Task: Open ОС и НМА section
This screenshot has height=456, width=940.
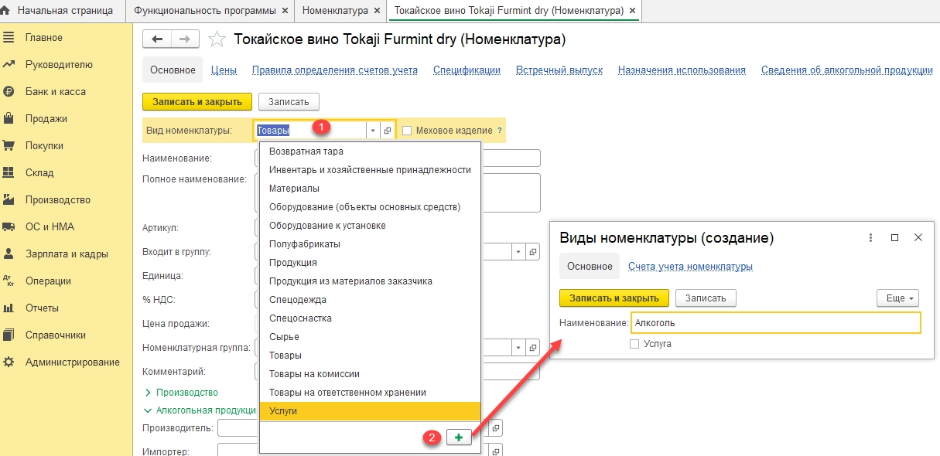Action: (x=50, y=226)
